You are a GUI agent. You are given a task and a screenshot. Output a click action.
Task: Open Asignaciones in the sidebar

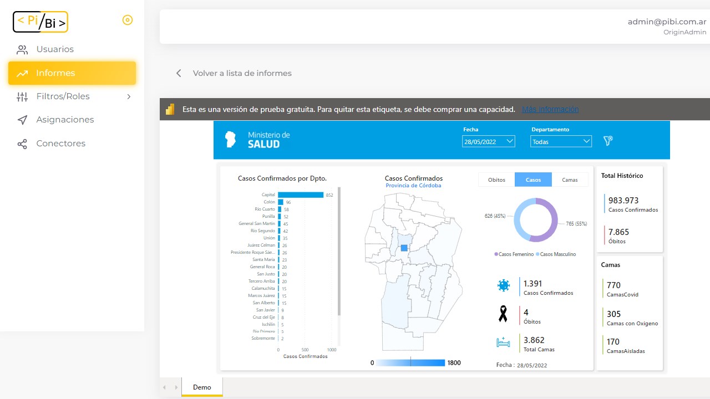point(72,120)
